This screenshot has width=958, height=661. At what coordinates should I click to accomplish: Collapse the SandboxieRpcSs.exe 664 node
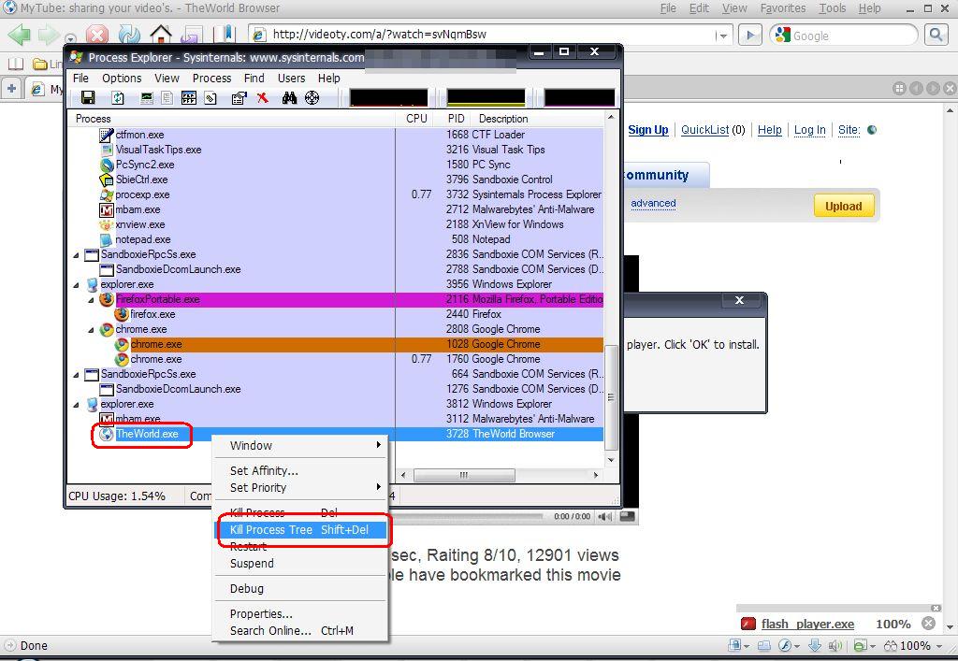pos(76,374)
